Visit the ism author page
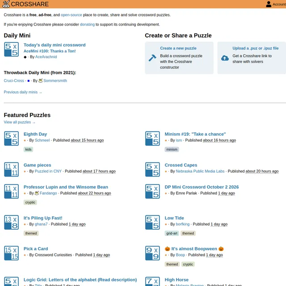Viewport: 286px width, 286px height. (179, 140)
